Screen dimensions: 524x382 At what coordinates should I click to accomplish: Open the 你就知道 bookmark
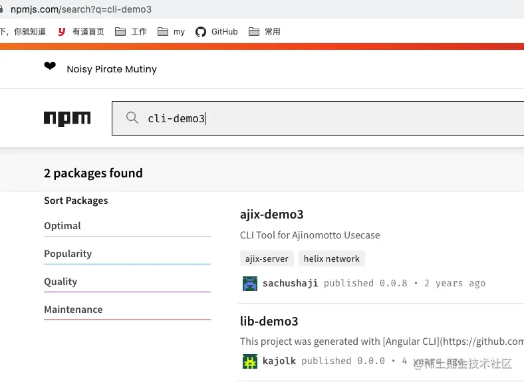click(30, 32)
